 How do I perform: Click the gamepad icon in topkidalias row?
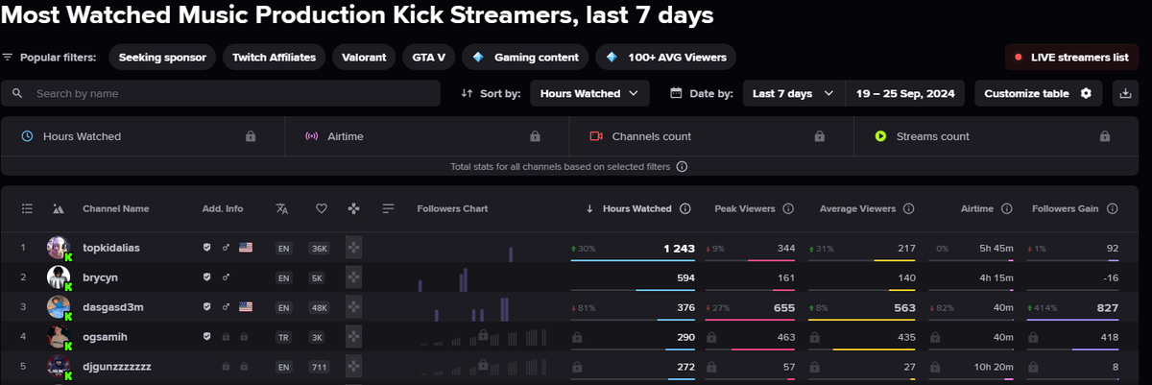pos(353,248)
